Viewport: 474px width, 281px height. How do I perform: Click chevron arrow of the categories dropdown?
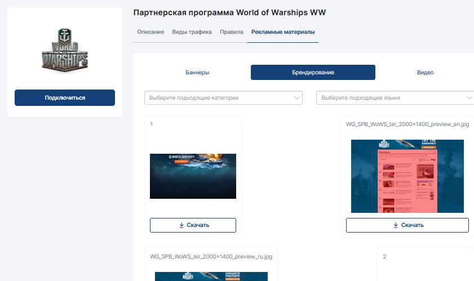click(297, 97)
